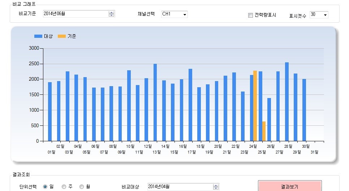Click the 2014년04월 comparison date field
The height and width of the screenshot is (191, 349).
(x=183, y=187)
